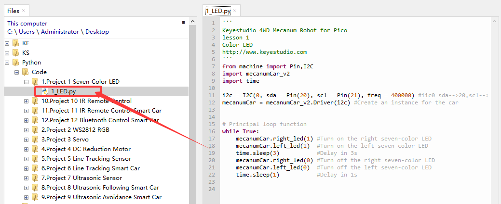Viewport: 501px width, 204px height.
Task: Expand 7.Project 7 Ultrasonic Sensor node
Action: point(26,178)
